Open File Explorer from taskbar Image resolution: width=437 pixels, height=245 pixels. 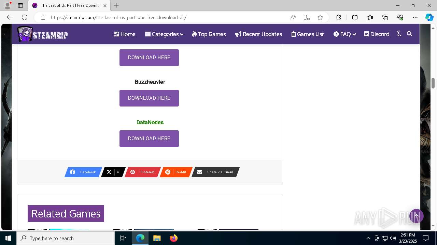[x=157, y=238]
